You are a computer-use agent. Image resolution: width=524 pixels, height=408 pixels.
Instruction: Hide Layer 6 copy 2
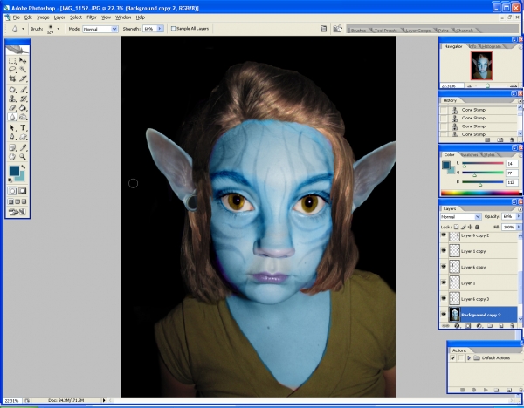click(444, 235)
